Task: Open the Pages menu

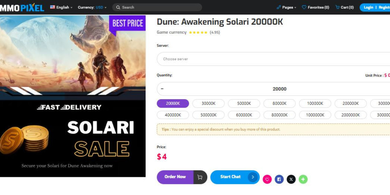Action: click(x=287, y=7)
